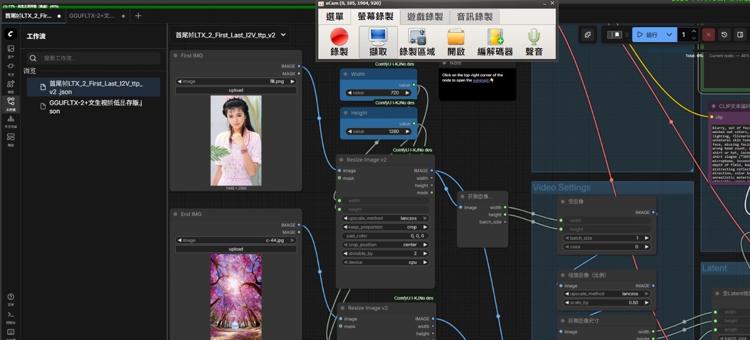Viewport: 750px width, 340px height.
Task: Click the puzzle-piece extensions manager icon
Action: coord(588,35)
